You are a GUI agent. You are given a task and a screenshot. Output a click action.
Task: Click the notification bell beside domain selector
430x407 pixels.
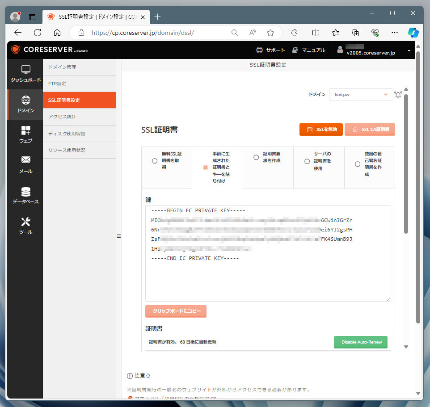398,95
